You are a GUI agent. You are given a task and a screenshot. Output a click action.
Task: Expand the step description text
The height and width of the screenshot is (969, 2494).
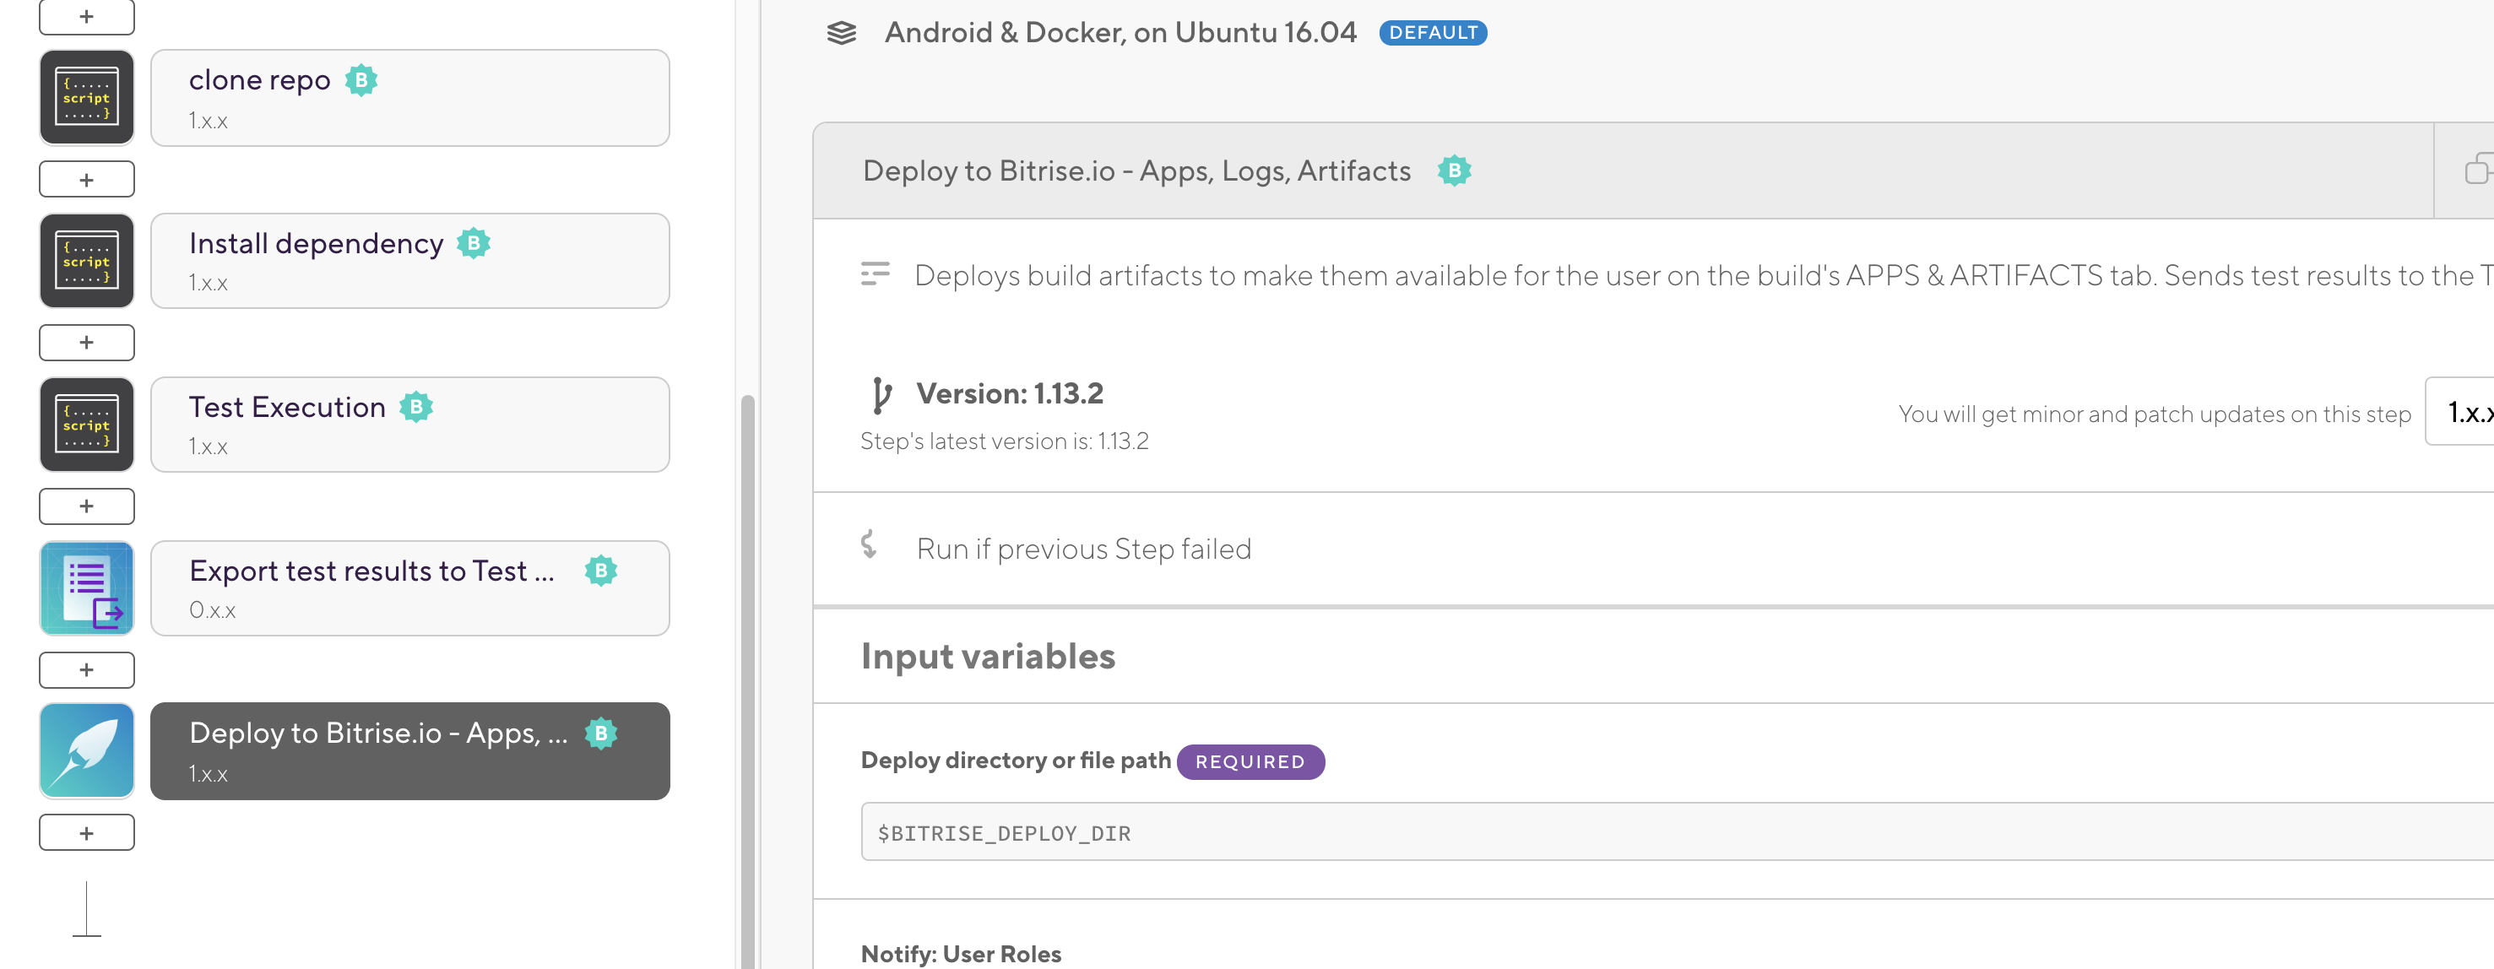(x=1645, y=276)
